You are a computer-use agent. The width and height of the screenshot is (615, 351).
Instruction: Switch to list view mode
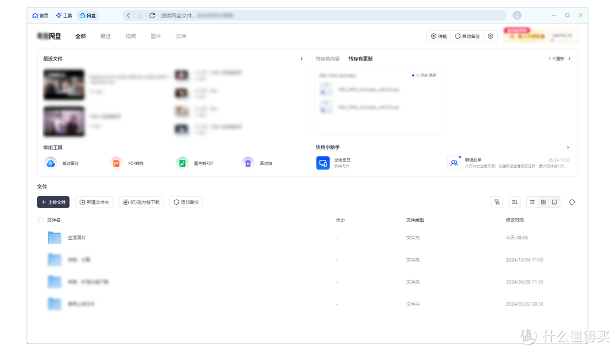[x=532, y=202]
